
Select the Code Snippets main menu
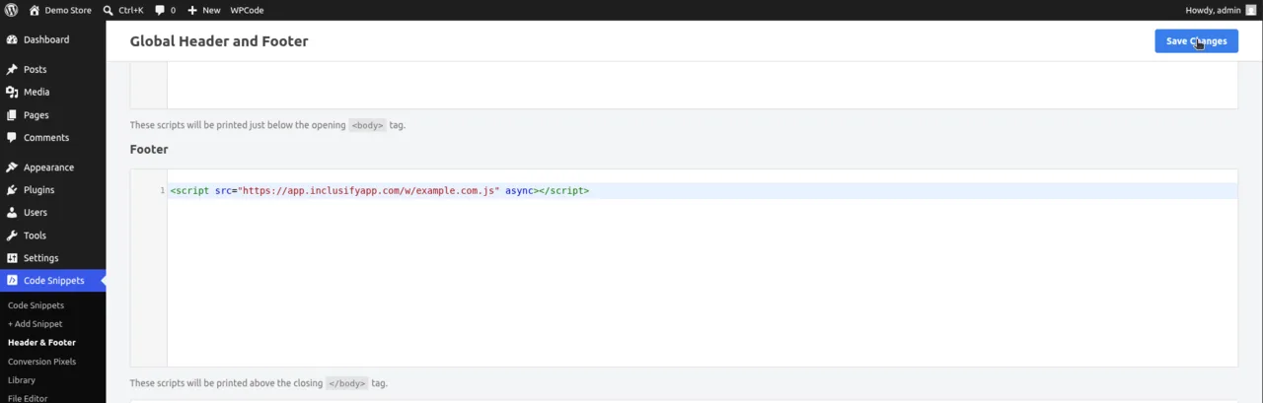[x=52, y=280]
